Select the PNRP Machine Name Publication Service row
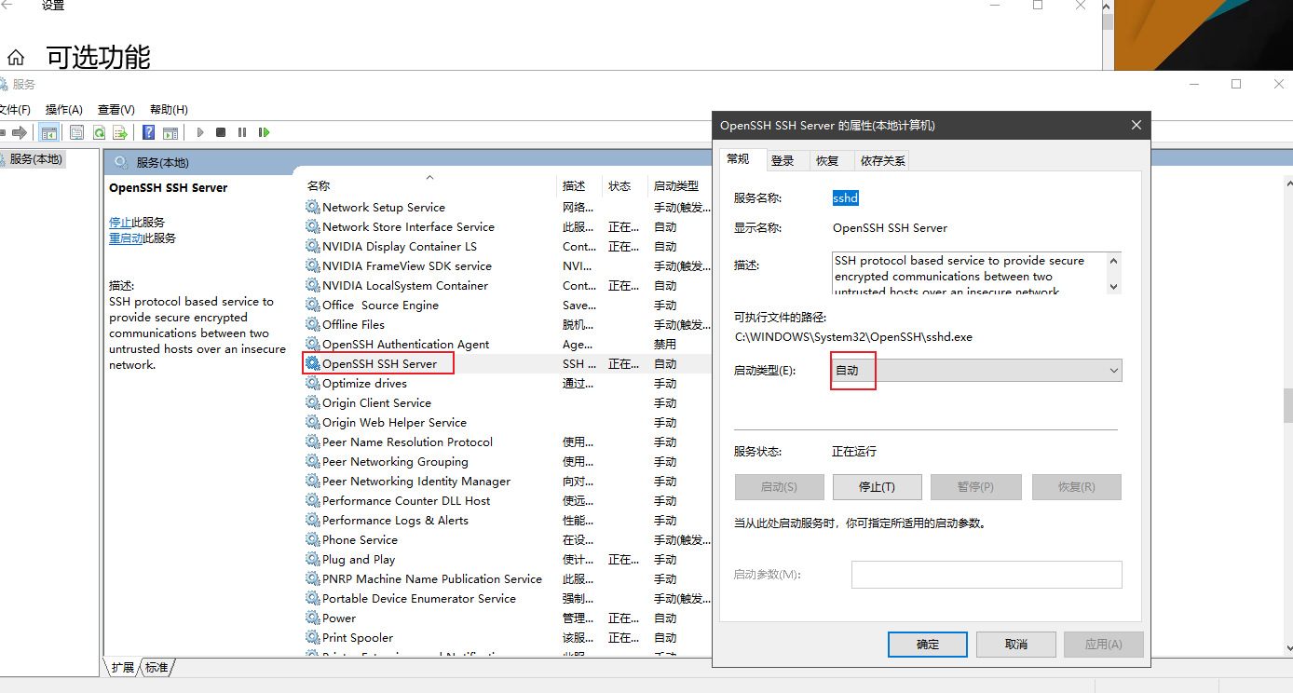Viewport: 1293px width, 693px height. (x=508, y=578)
